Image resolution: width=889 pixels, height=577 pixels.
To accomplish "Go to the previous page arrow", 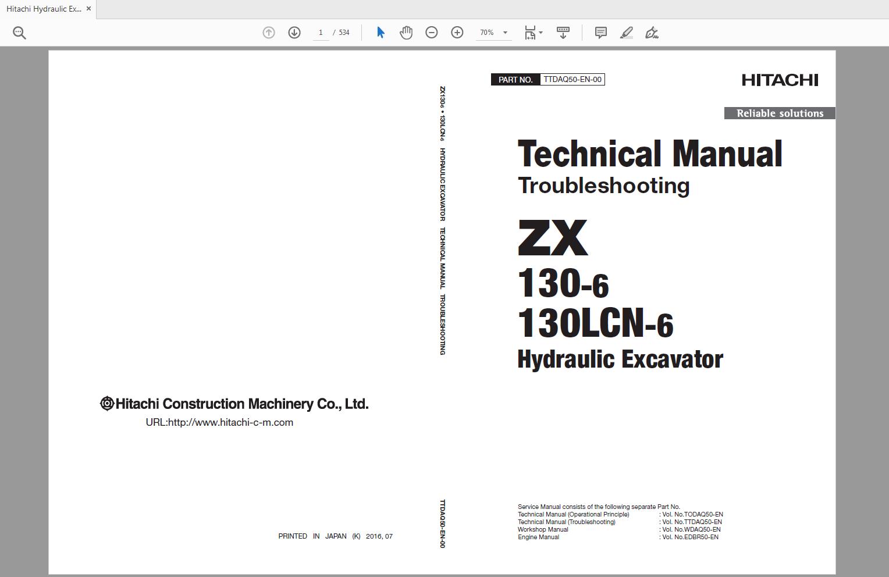I will [269, 33].
